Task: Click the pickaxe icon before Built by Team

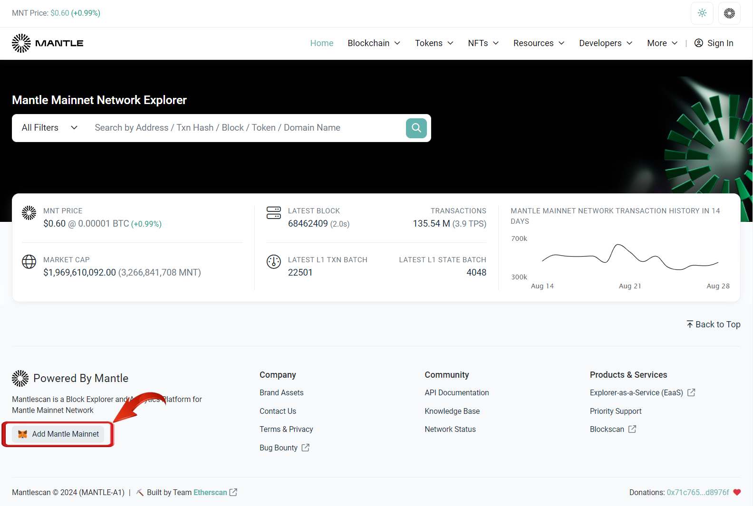Action: click(x=140, y=492)
